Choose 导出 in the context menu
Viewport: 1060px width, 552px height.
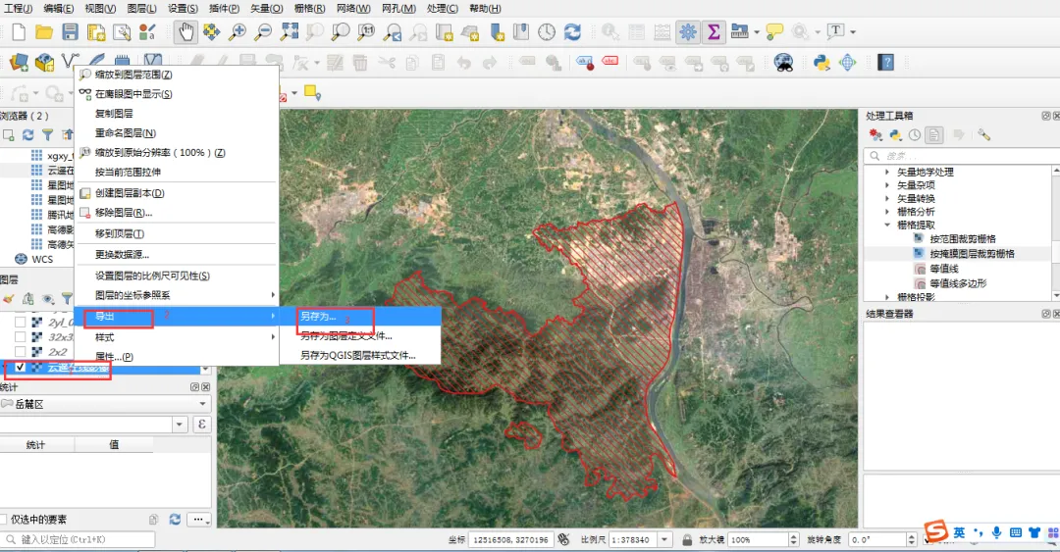[177, 317]
